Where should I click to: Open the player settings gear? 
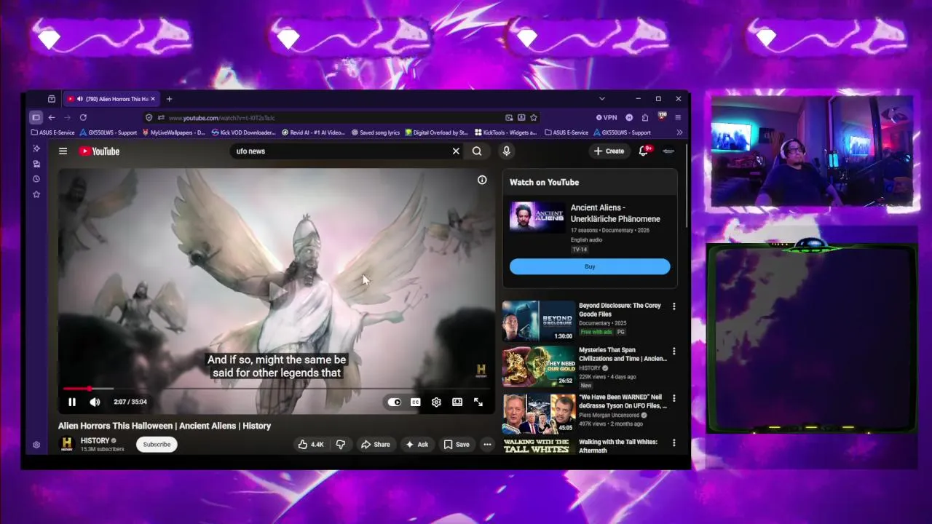pos(436,402)
